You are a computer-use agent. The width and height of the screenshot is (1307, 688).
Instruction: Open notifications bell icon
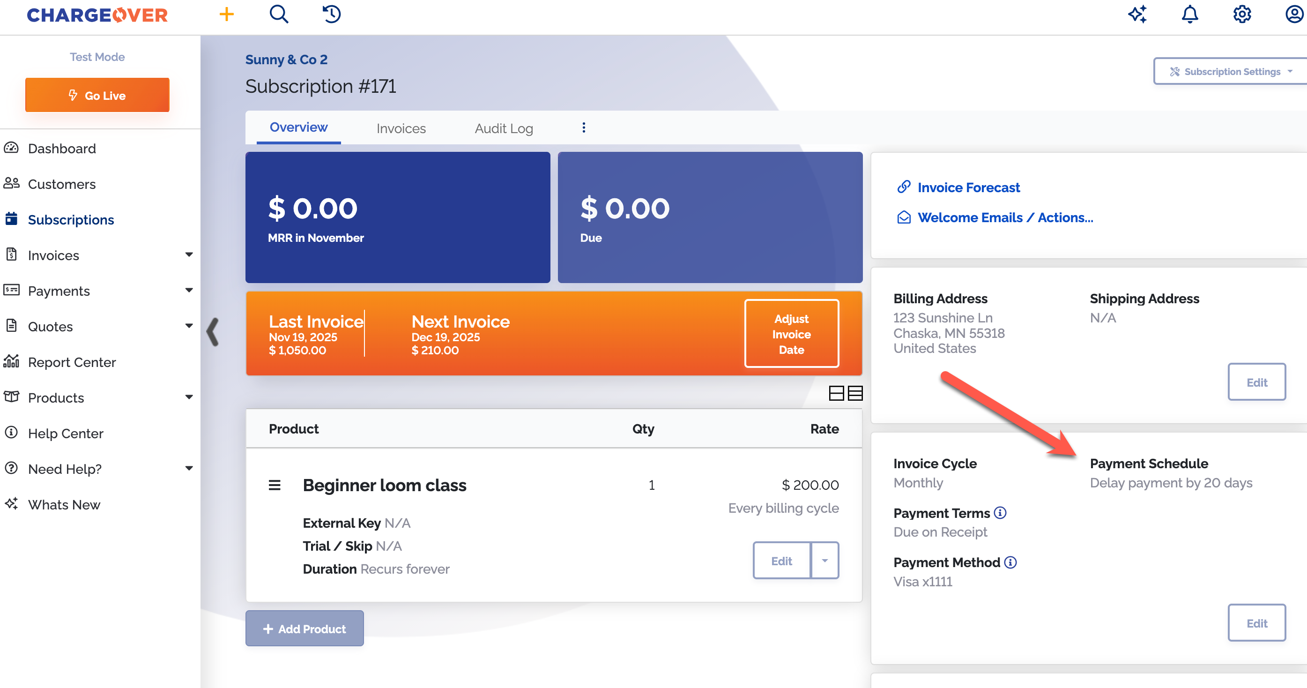click(1190, 14)
